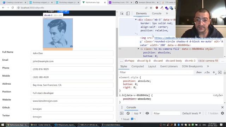The image size is (226, 127).
Task: Click the Sign-up nav button
Action: 63,11
